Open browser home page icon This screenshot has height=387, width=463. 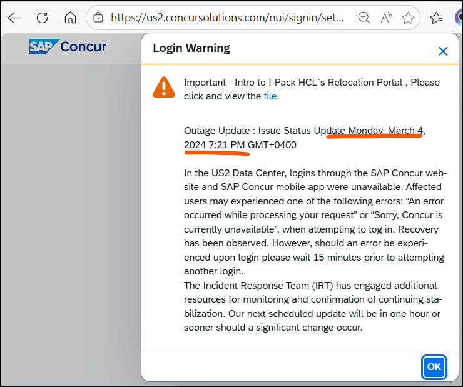coord(70,18)
